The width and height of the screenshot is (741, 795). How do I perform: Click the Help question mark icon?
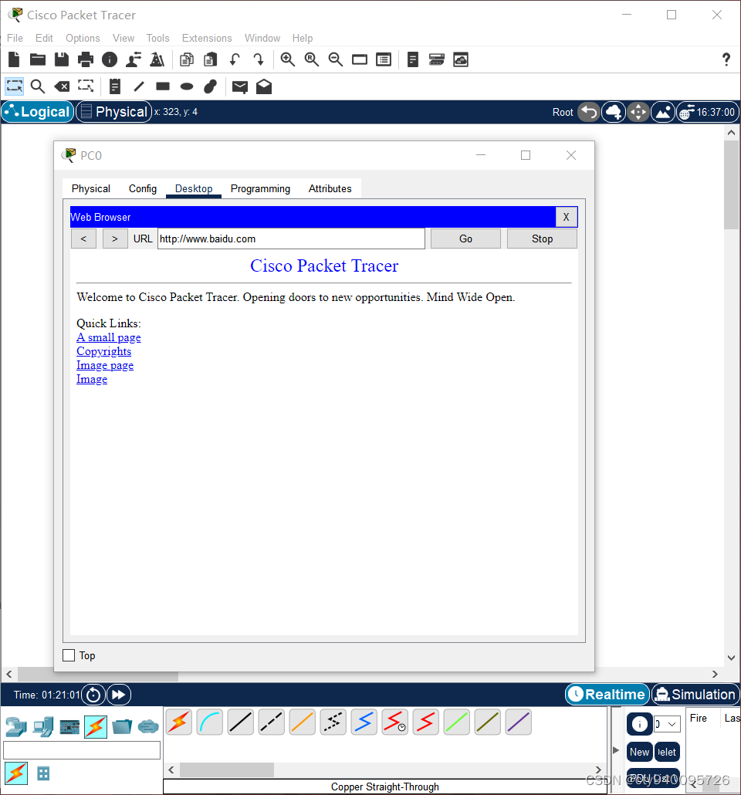[726, 60]
